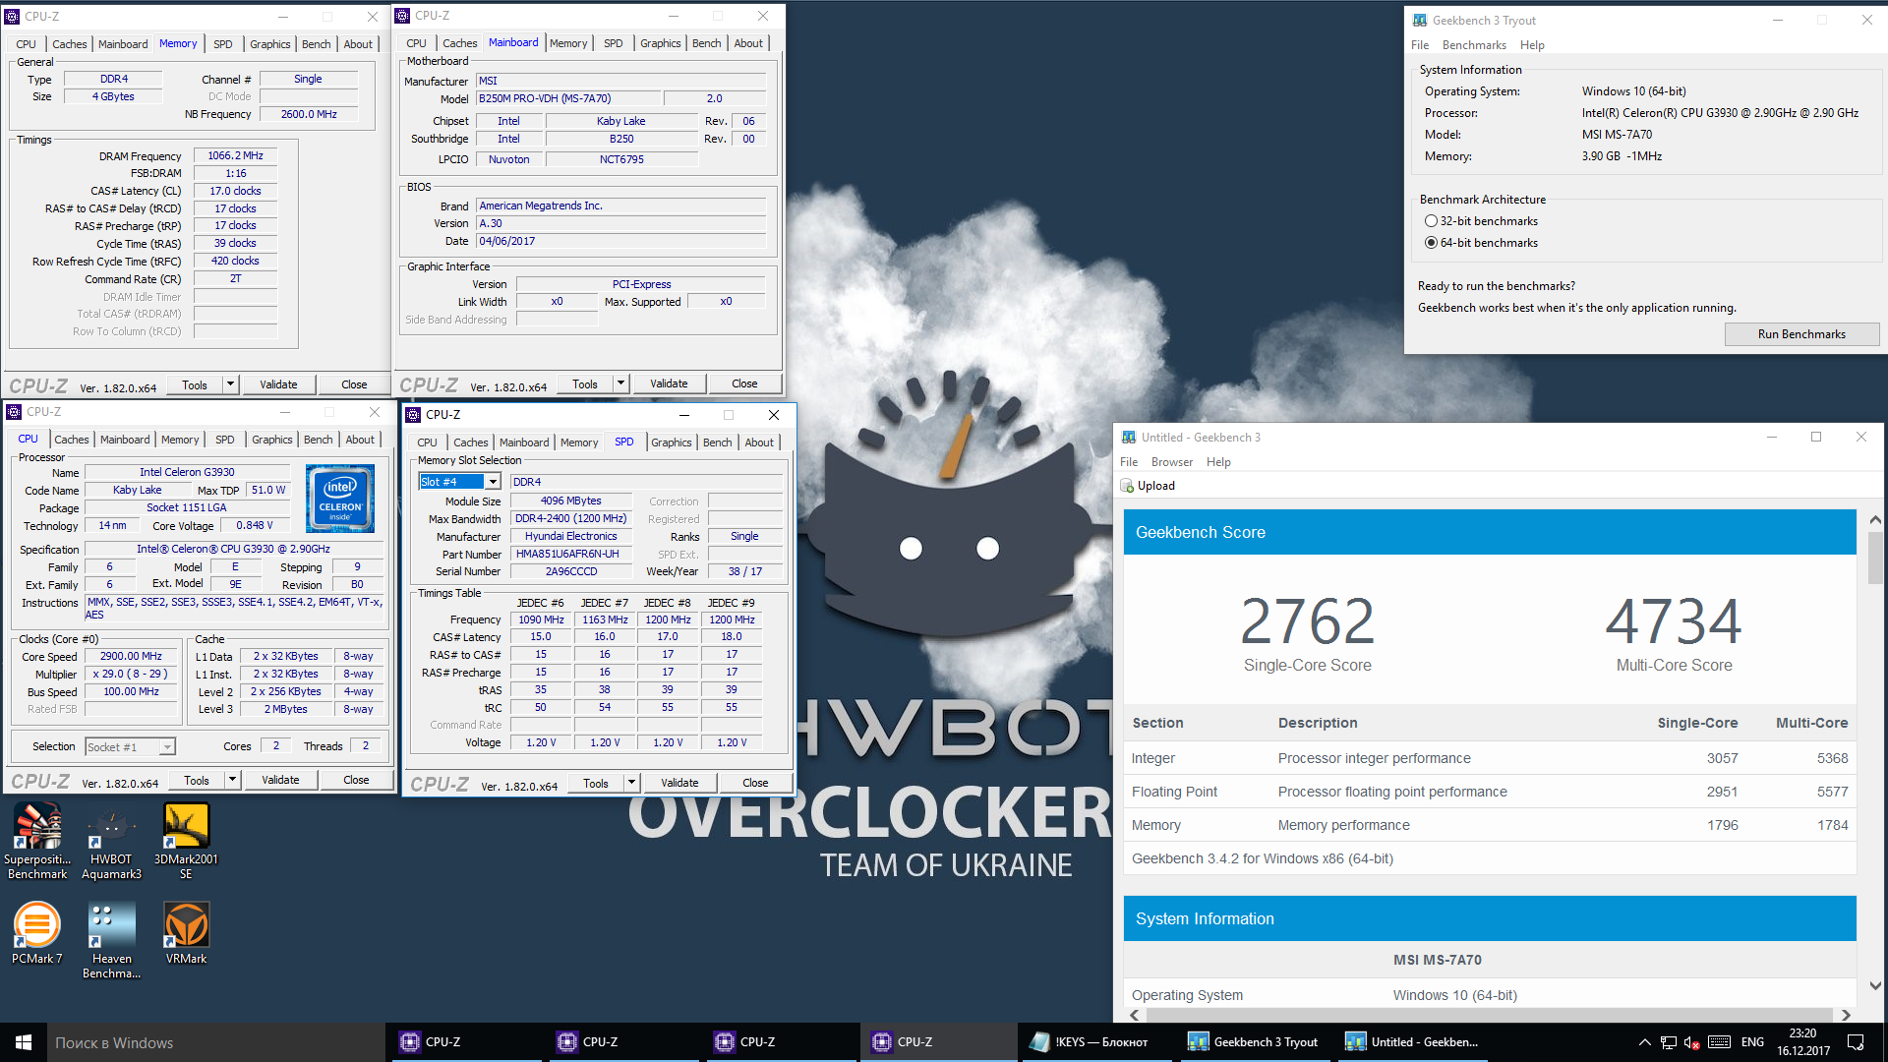Click the Part Number field HMA851U6AFR6N-UH
The image size is (1888, 1062).
569,554
